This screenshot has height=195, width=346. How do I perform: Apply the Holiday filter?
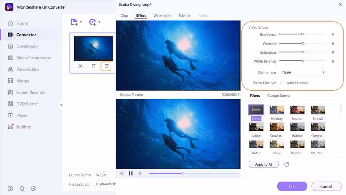click(x=277, y=110)
